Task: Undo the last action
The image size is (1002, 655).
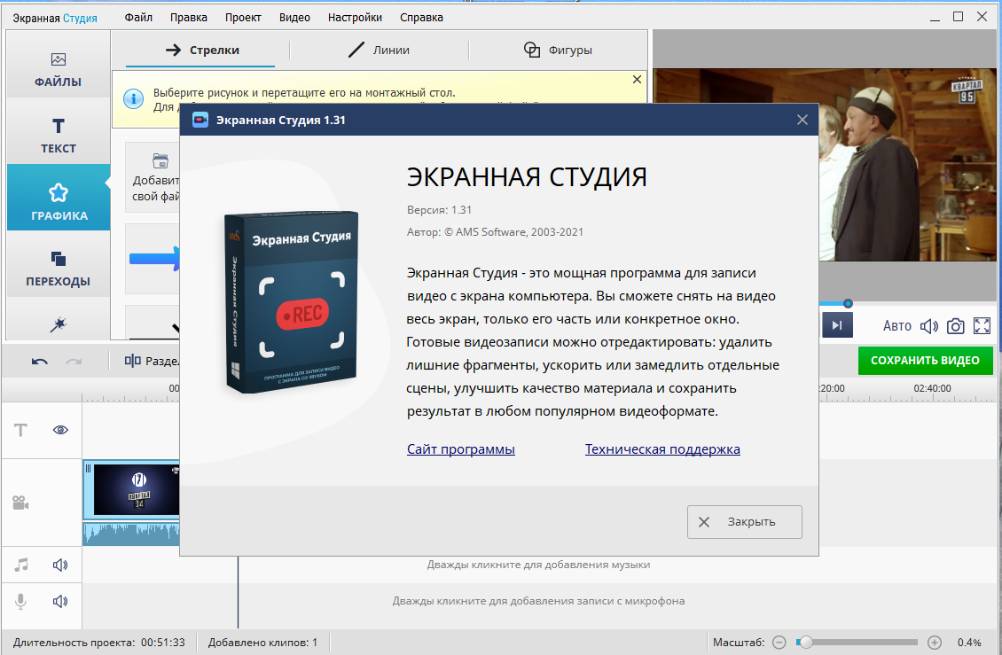Action: click(x=40, y=361)
